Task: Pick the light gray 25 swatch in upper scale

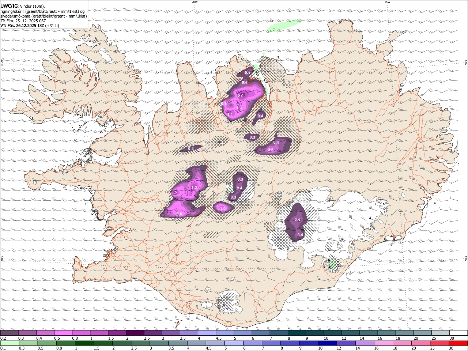Action: (x=441, y=333)
